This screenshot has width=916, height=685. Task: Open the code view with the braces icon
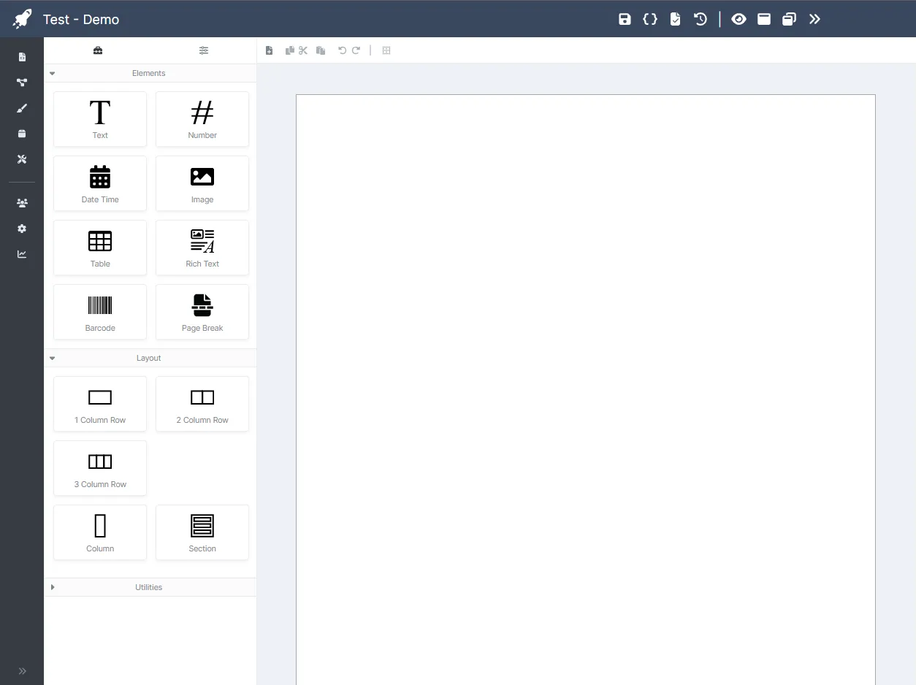pyautogui.click(x=650, y=19)
